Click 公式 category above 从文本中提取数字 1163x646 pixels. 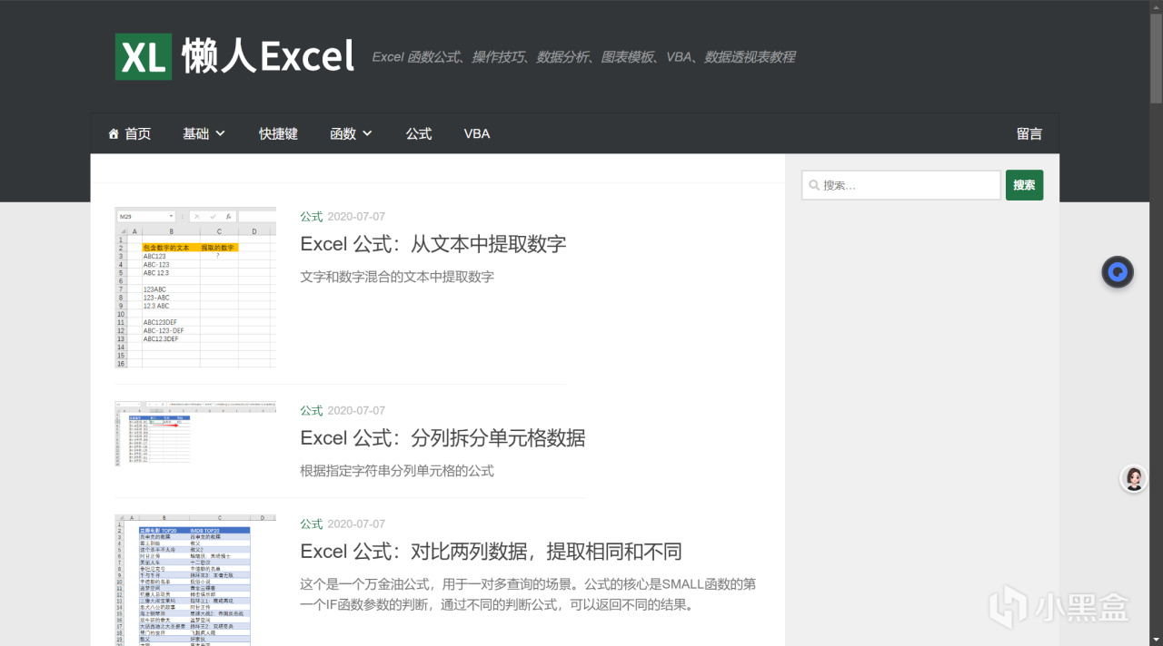[x=312, y=217]
